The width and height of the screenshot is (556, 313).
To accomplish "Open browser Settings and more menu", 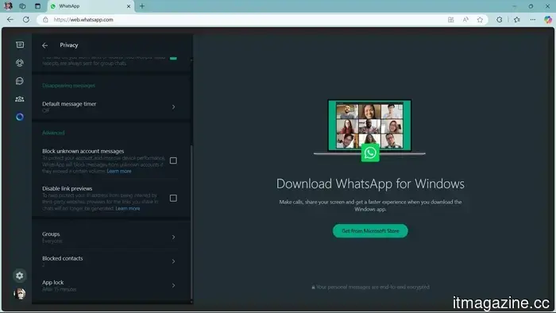I will [533, 20].
